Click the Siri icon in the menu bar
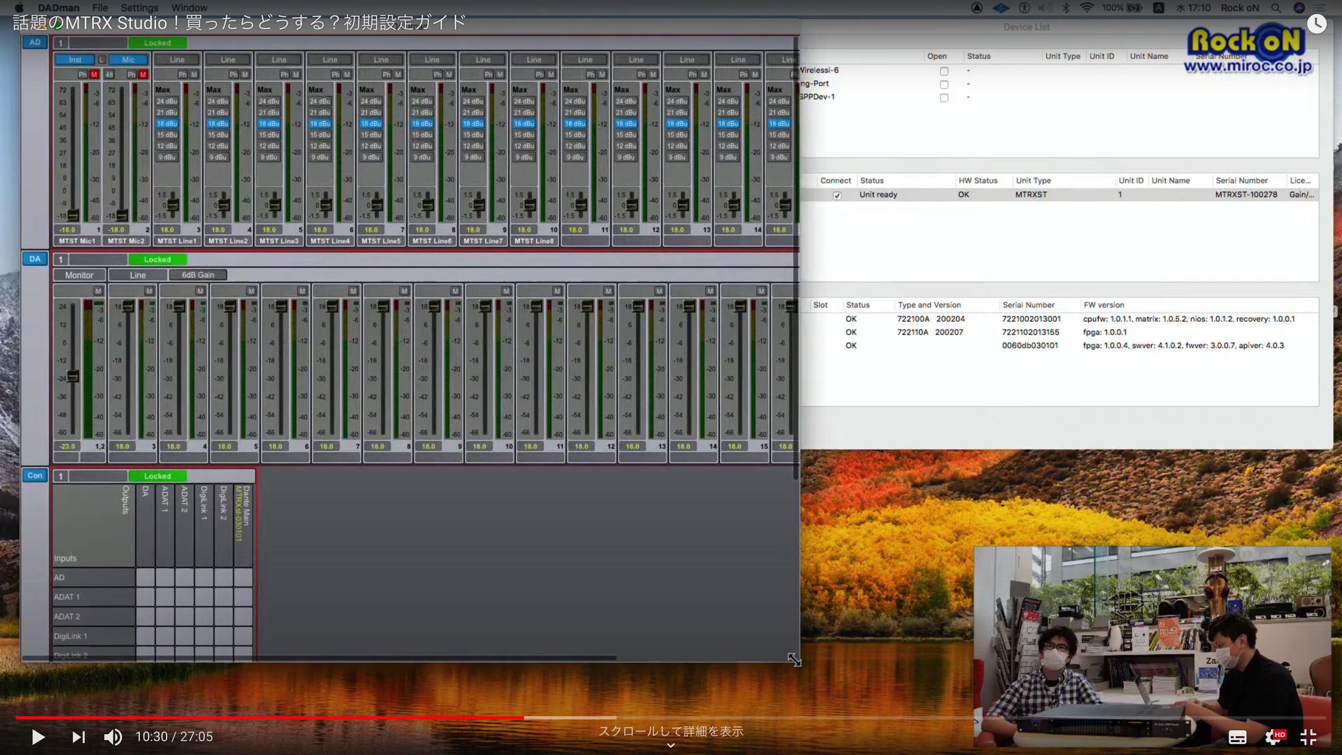Image resolution: width=1342 pixels, height=755 pixels. coord(1299,8)
